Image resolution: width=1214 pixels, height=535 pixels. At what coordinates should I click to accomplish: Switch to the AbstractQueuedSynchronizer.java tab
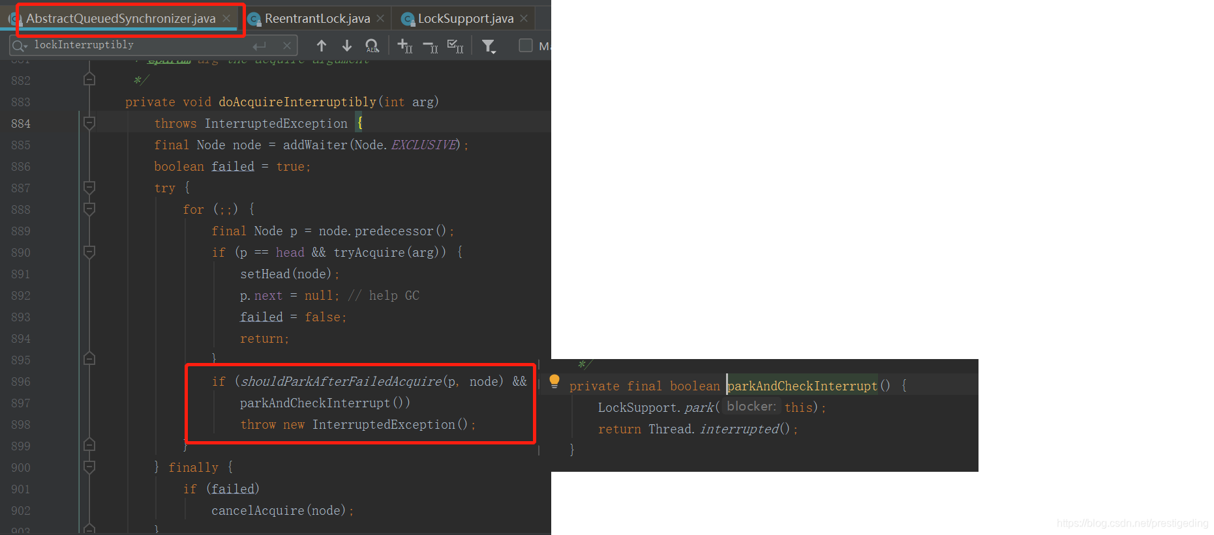coord(121,18)
